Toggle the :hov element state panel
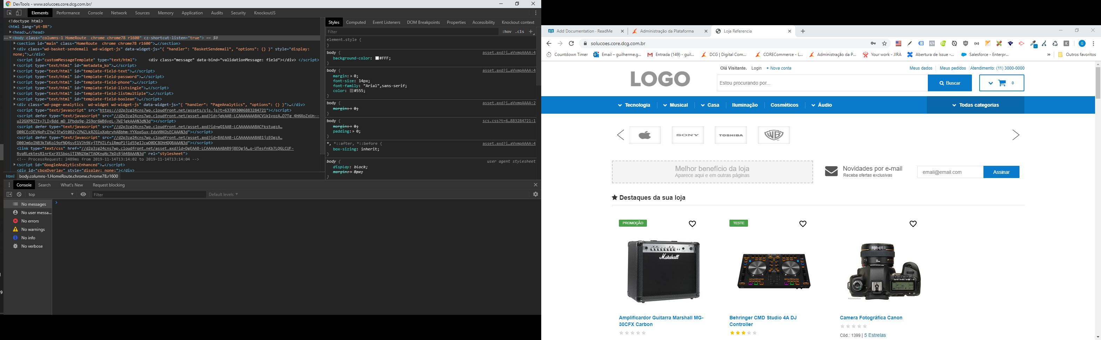 pyautogui.click(x=507, y=31)
